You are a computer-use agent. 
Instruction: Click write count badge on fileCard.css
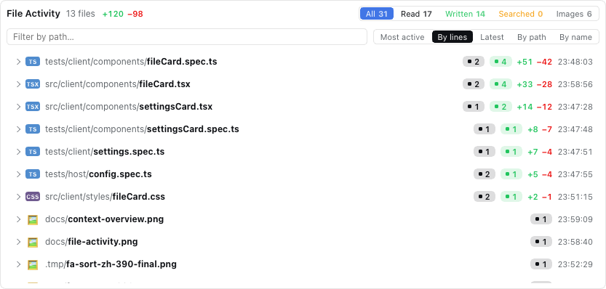point(511,197)
